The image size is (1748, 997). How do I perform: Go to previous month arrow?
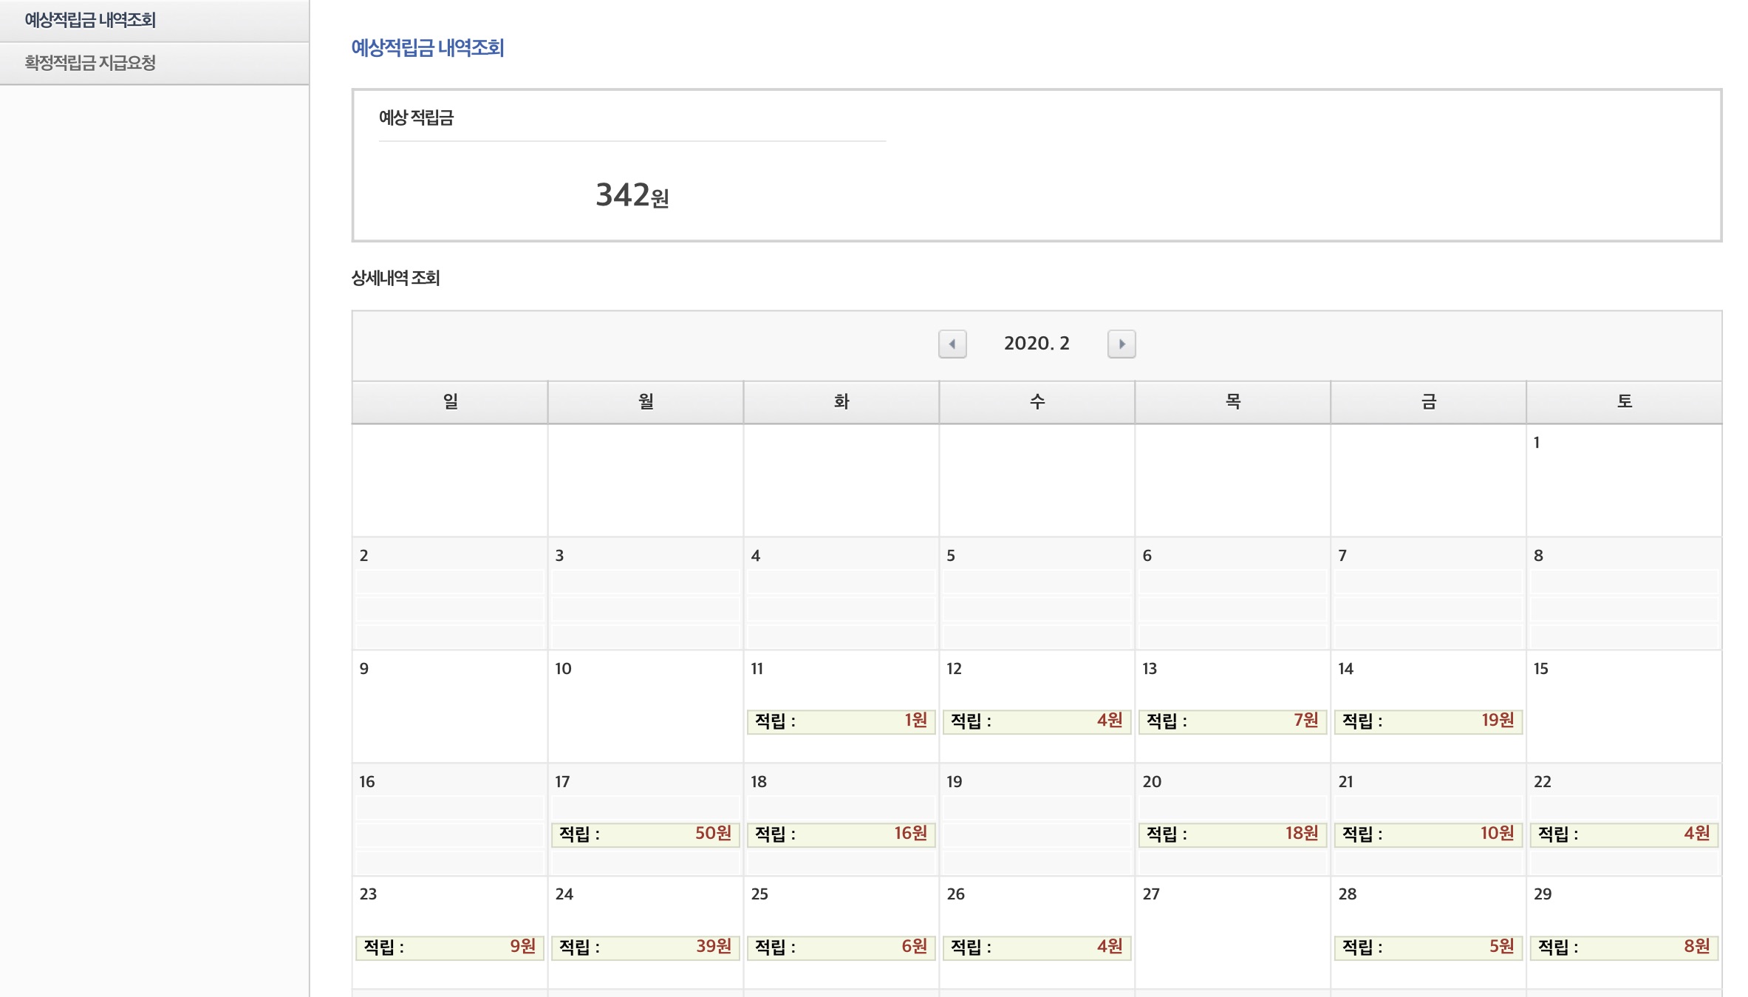click(952, 344)
